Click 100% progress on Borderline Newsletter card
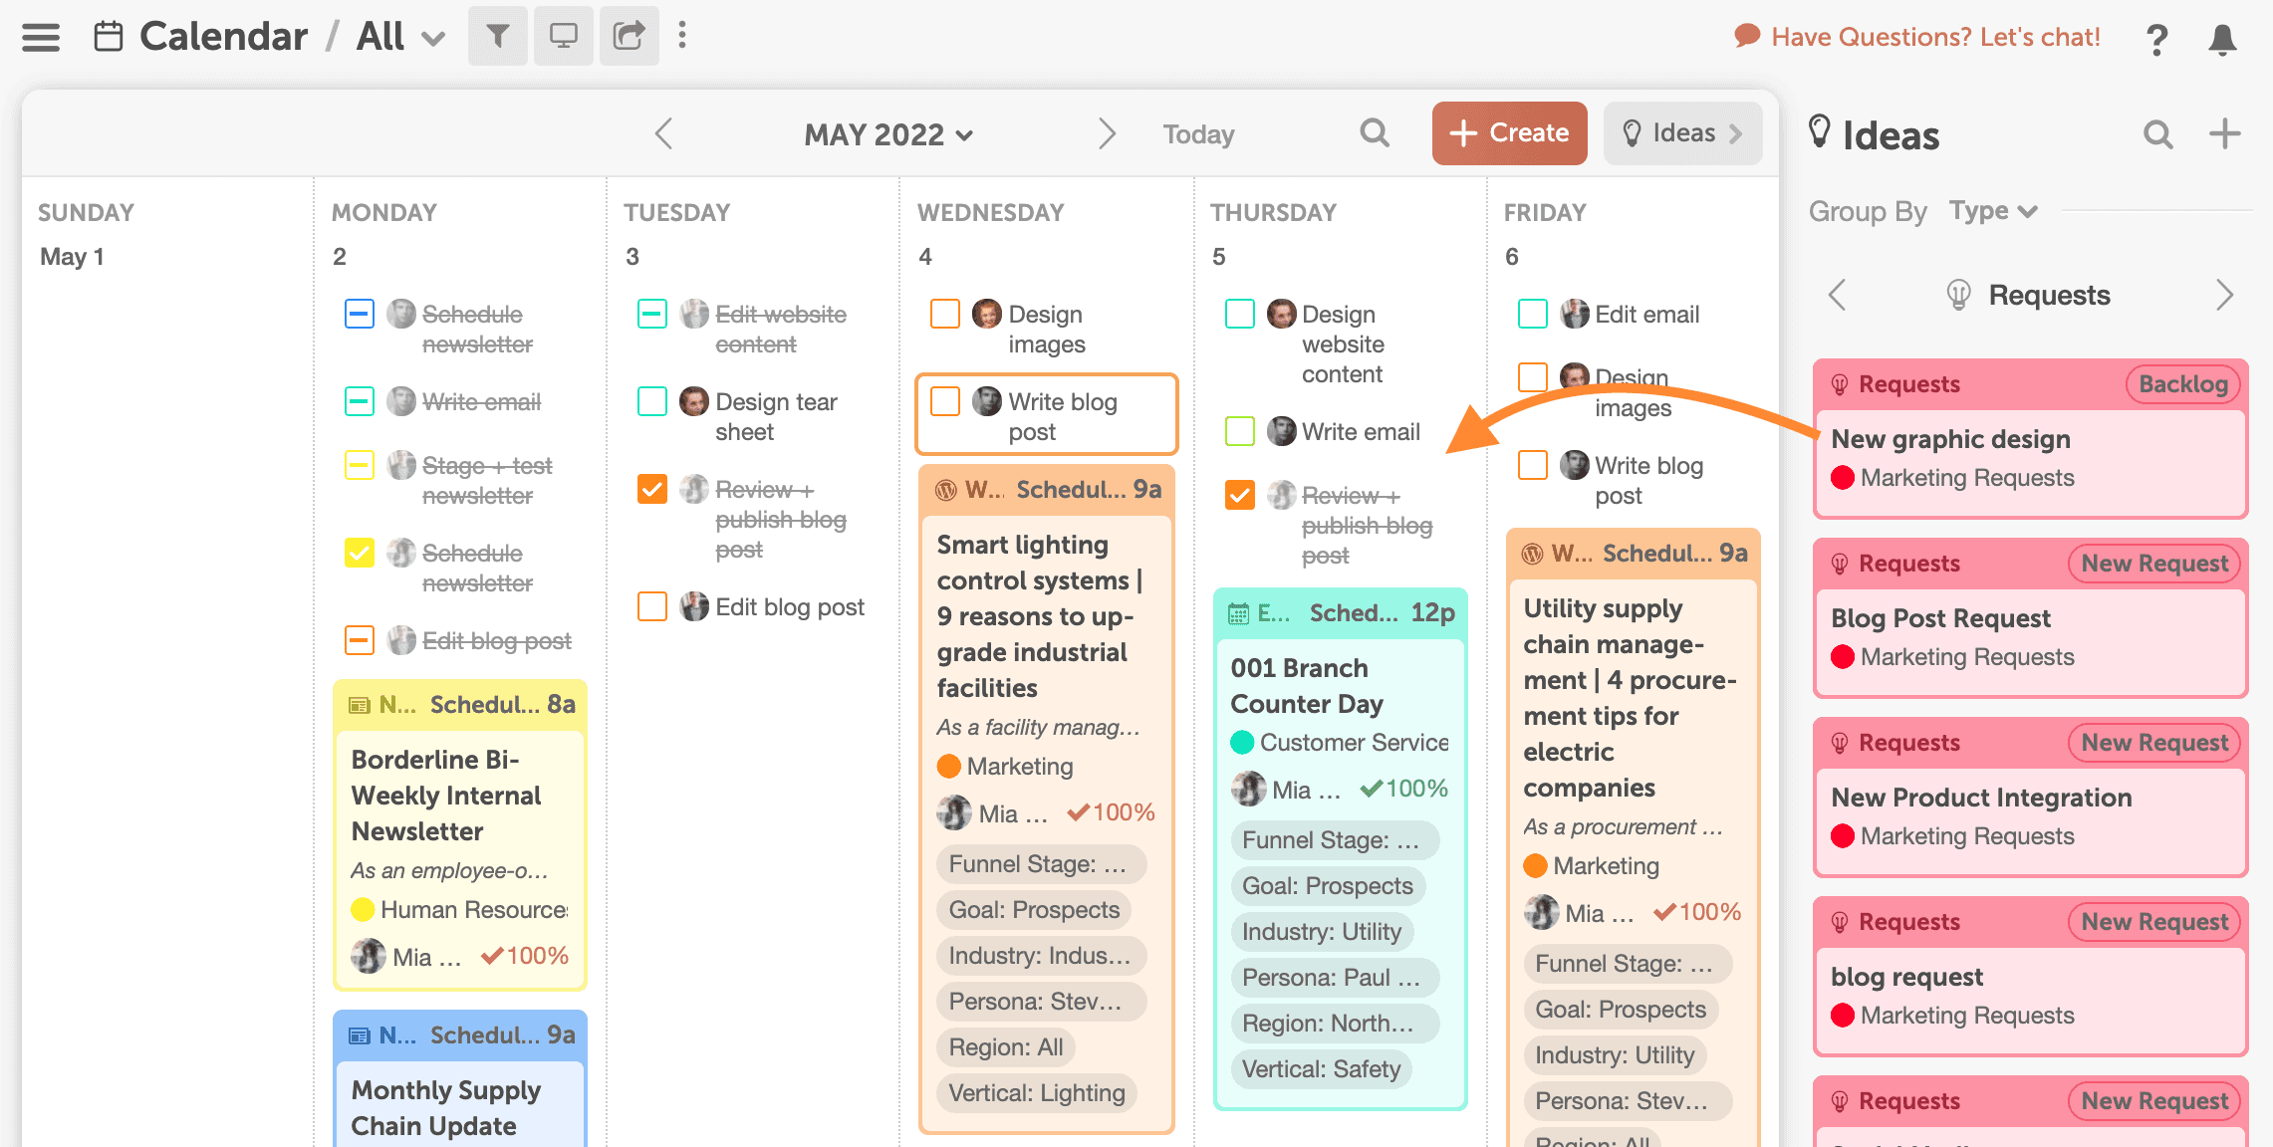Screen dimensions: 2273x1147 point(525,957)
